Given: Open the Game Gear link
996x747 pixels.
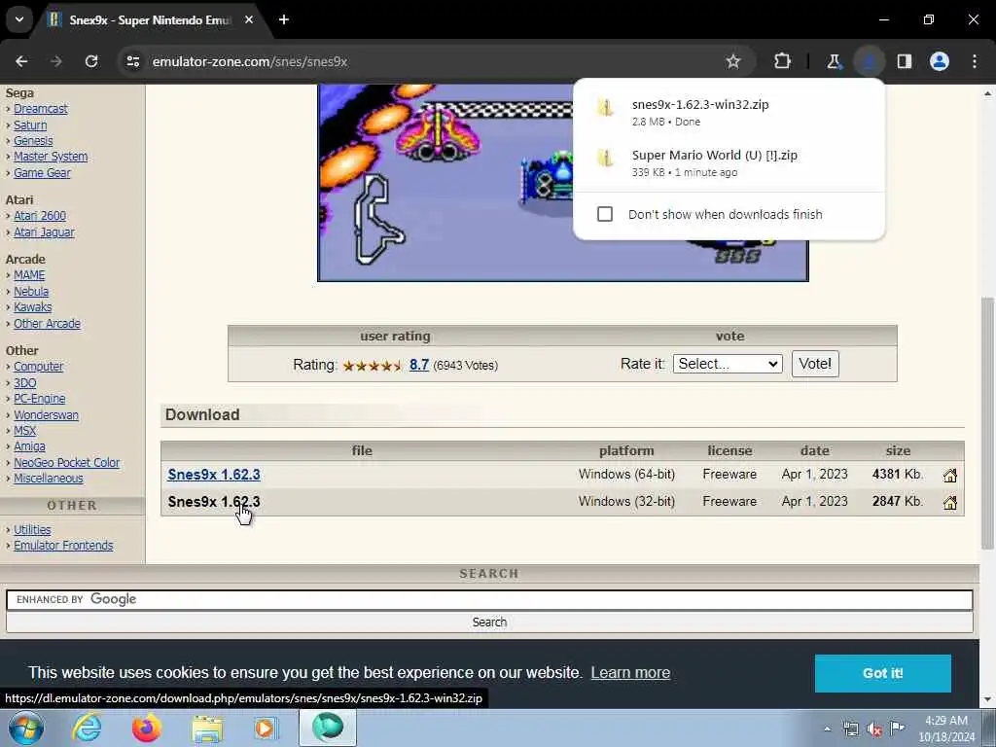Looking at the screenshot, I should [42, 173].
